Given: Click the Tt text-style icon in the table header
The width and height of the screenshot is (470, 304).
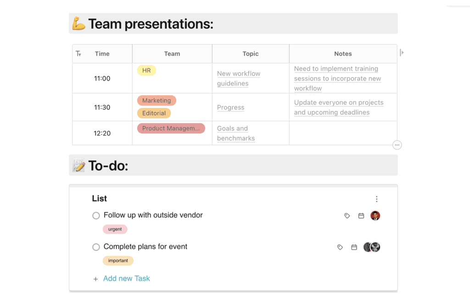Looking at the screenshot, I should coord(78,53).
